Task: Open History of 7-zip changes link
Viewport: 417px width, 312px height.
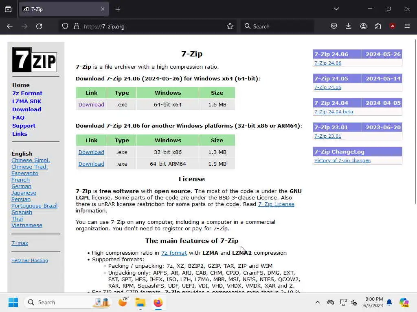Action: (x=342, y=160)
